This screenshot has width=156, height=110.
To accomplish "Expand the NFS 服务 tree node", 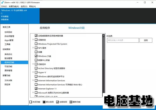I will pyautogui.click(x=33, y=48).
